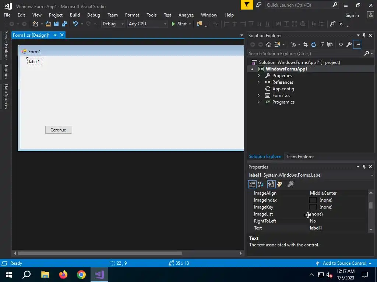
Task: Click the Find in Files toolbar icon
Action: pyautogui.click(x=199, y=24)
